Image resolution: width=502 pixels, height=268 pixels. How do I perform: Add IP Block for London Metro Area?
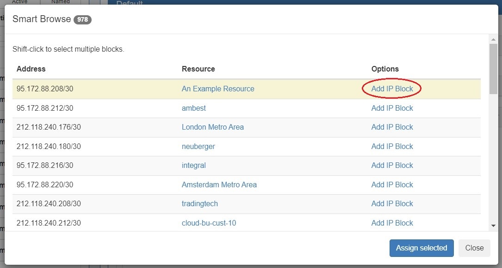(x=392, y=127)
